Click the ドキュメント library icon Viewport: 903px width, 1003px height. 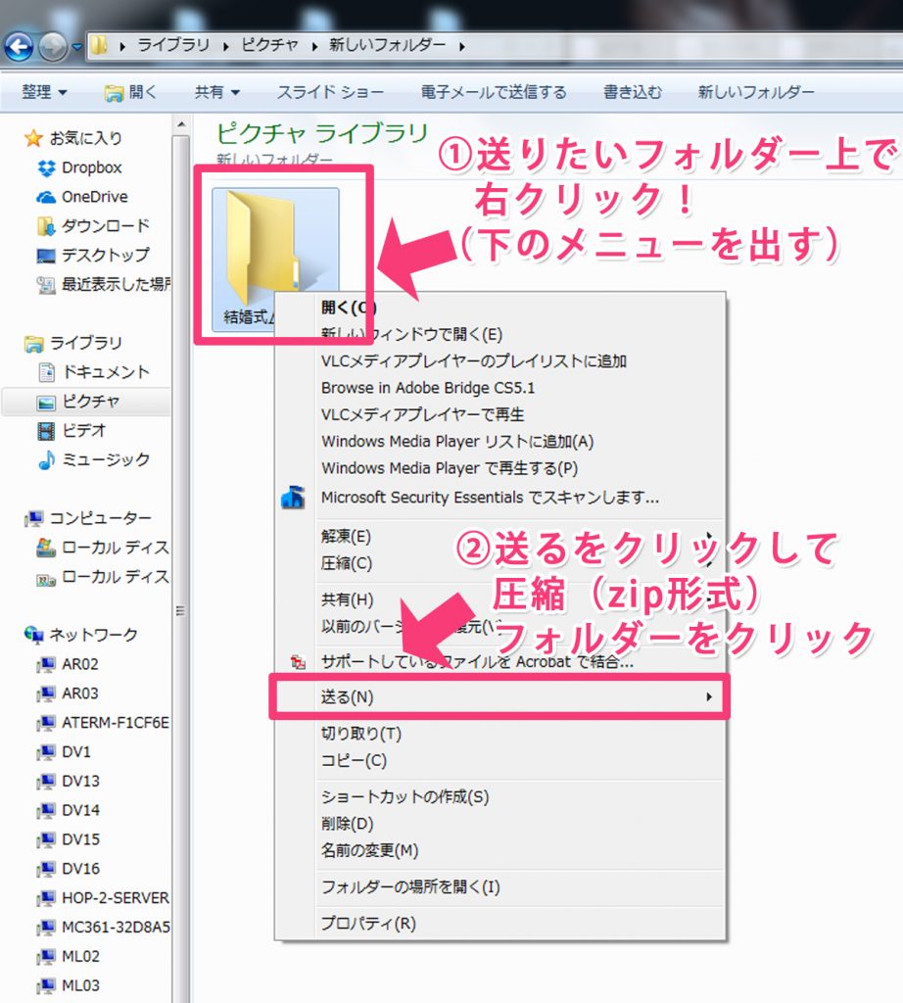click(x=46, y=372)
